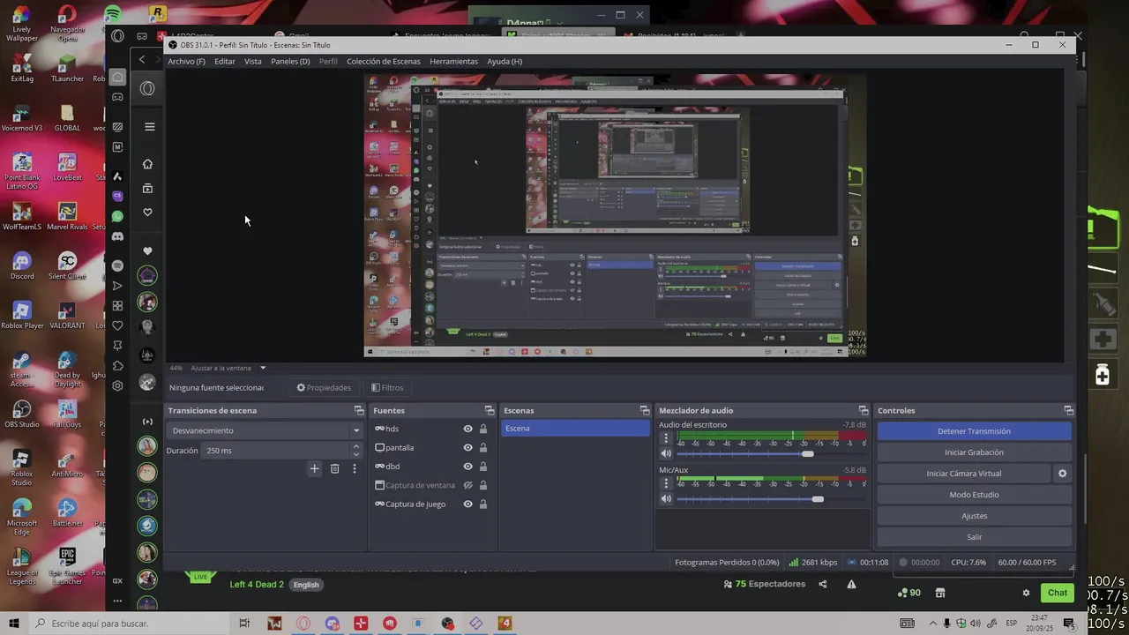Viewport: 1129px width, 635px height.
Task: Toggle lock on Captura de ventana source
Action: [x=483, y=485]
